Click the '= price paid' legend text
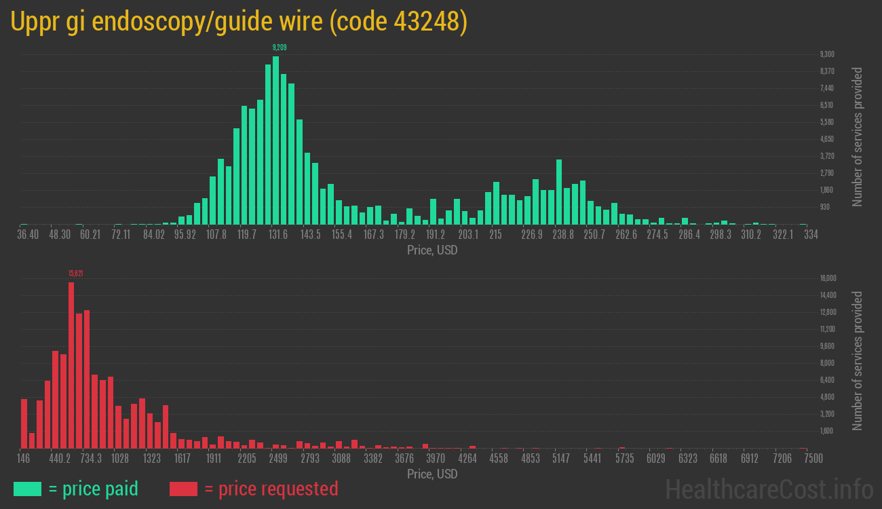882x509 pixels. point(94,489)
